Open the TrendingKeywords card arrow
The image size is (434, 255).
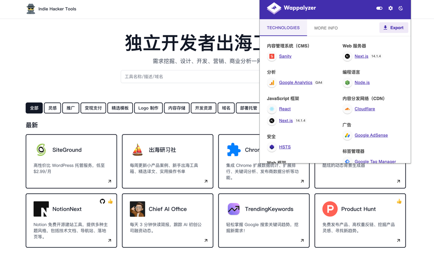(x=302, y=241)
